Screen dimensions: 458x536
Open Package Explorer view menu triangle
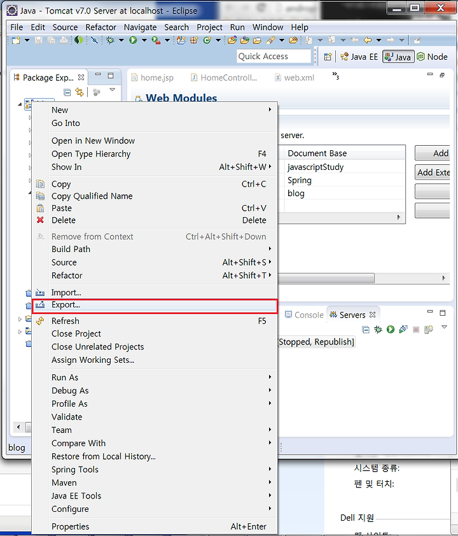(113, 90)
